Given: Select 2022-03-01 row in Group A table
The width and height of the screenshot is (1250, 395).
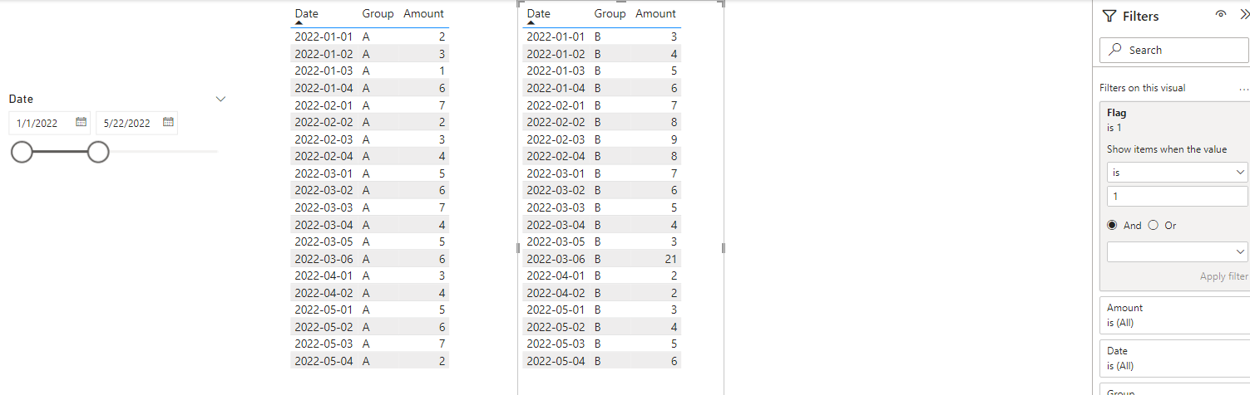Looking at the screenshot, I should coord(369,173).
